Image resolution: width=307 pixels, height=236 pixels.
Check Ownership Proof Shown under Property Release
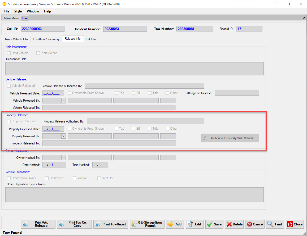click(x=69, y=129)
